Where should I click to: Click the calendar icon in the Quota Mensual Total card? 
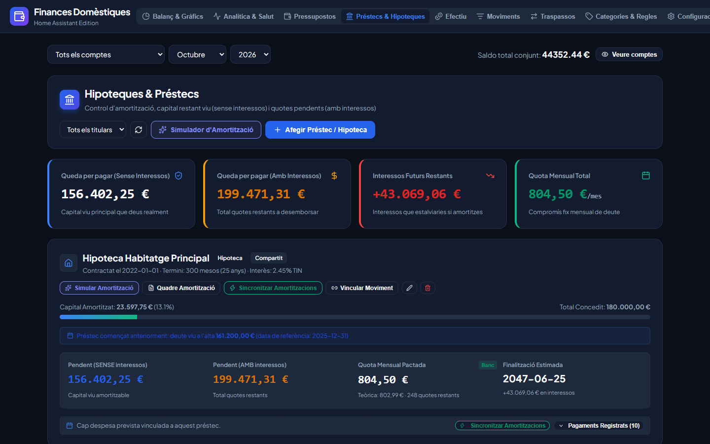coord(646,176)
